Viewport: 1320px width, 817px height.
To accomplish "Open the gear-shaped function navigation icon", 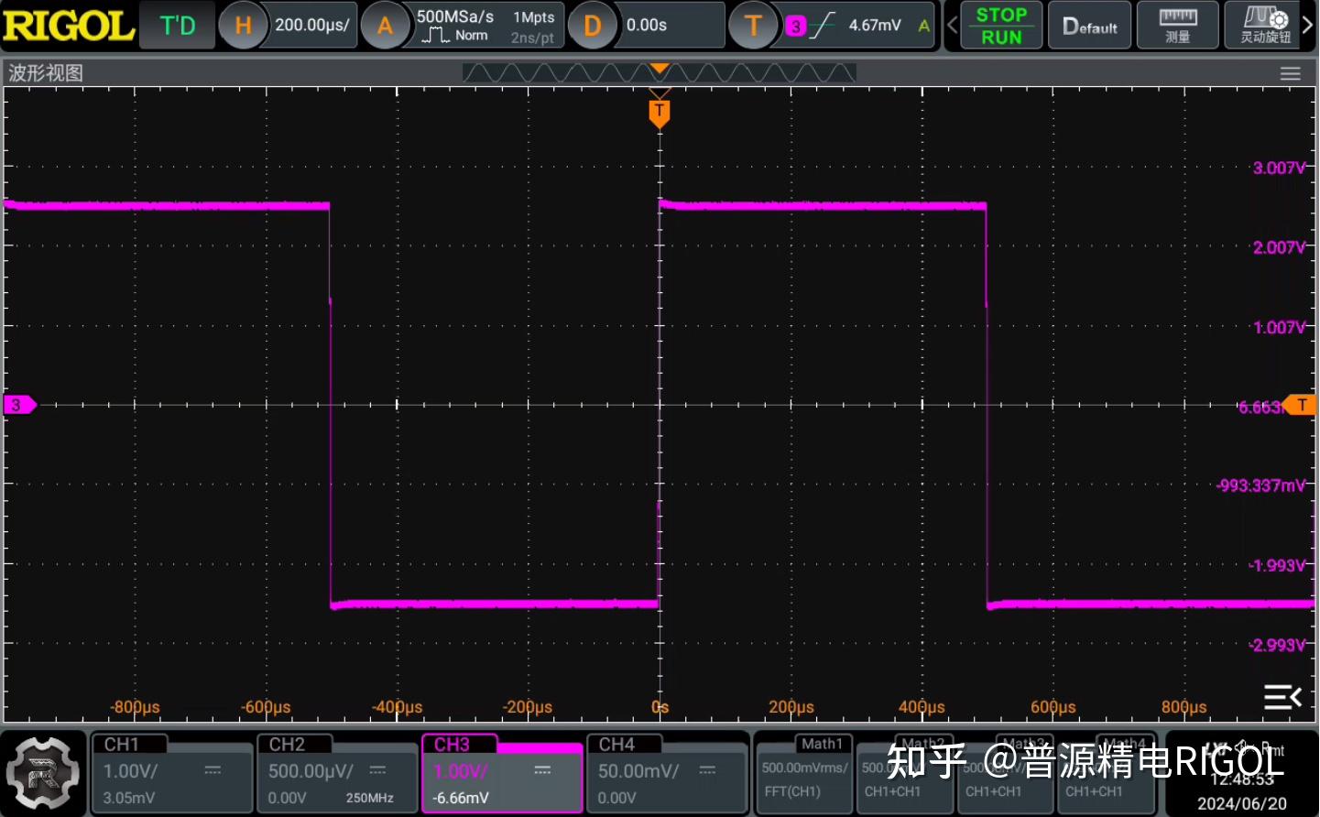I will (43, 773).
